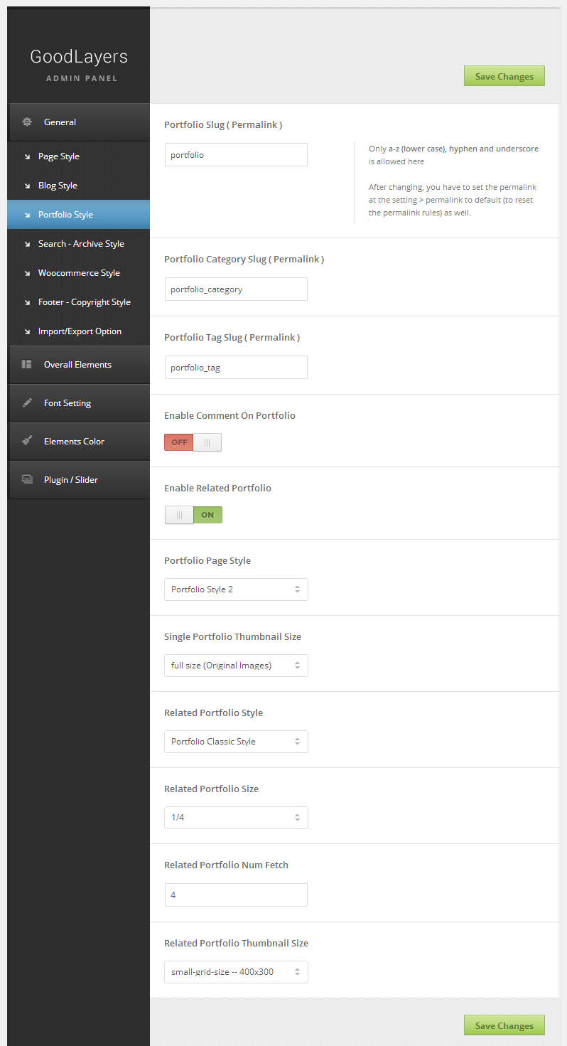This screenshot has height=1046, width=567.
Task: Click the pencil icon for Font Setting
Action: (27, 403)
